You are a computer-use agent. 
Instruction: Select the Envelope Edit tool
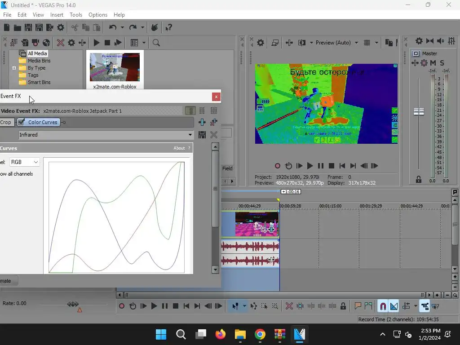click(254, 306)
